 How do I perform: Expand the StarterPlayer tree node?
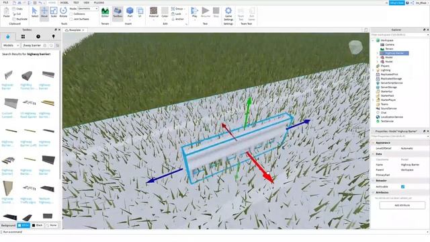[373, 100]
